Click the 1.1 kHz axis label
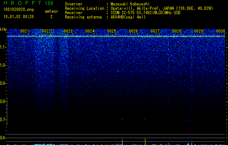Screen dimensions: 228x145 (3, 47)
